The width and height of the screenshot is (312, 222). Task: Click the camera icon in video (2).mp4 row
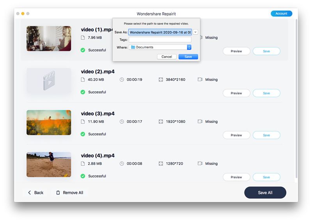(x=200, y=80)
